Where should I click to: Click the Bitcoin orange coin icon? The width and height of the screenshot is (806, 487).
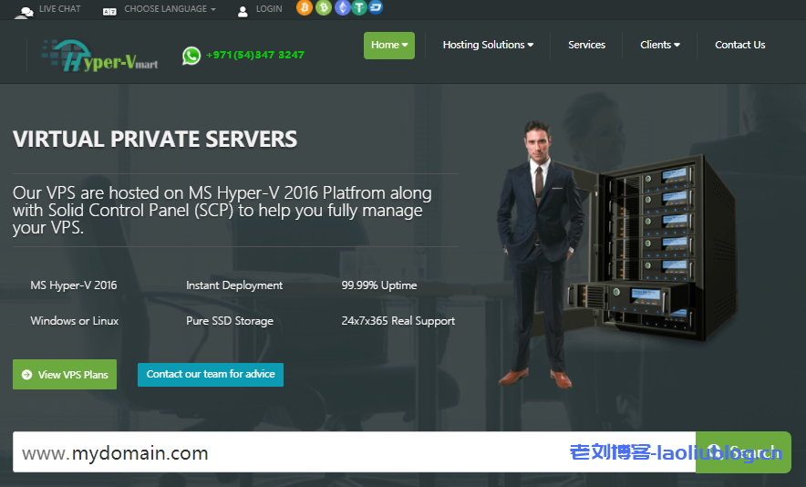(x=304, y=8)
